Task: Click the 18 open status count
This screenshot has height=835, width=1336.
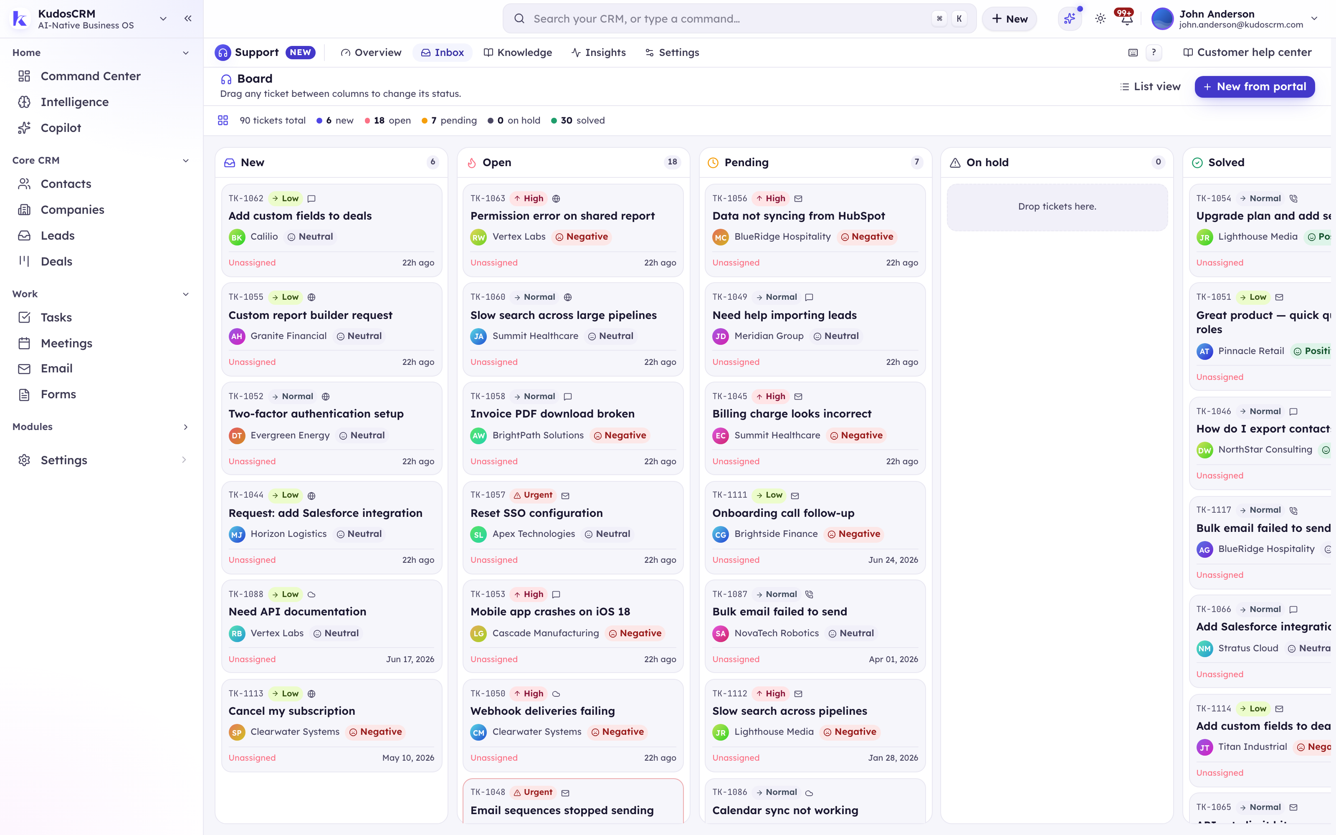Action: tap(387, 120)
